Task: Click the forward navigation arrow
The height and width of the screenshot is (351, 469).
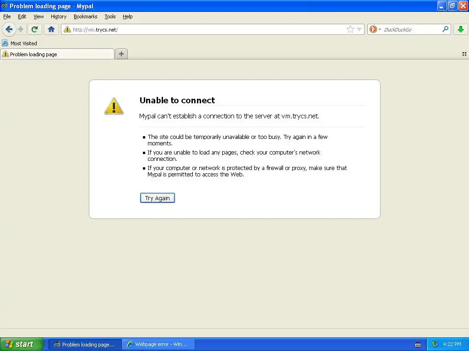Action: pyautogui.click(x=20, y=29)
